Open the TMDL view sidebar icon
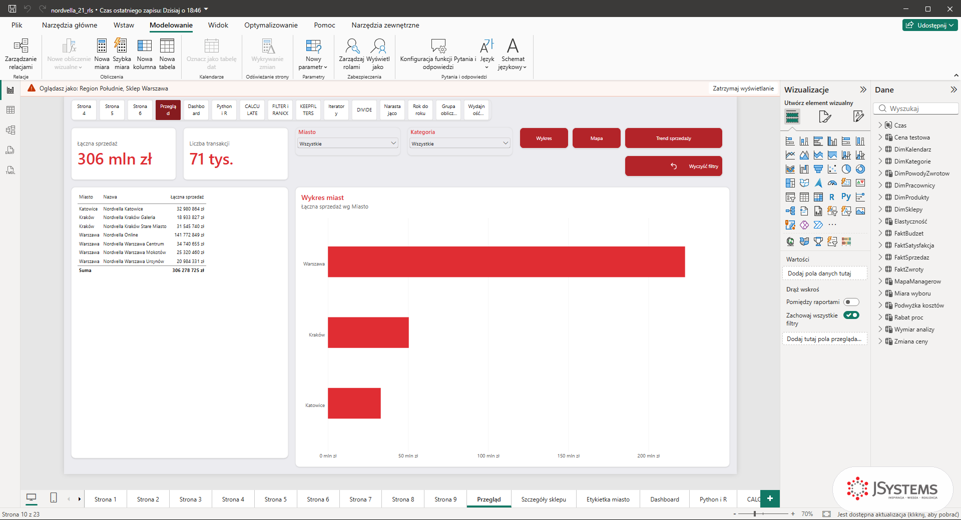The width and height of the screenshot is (961, 520). 11,170
